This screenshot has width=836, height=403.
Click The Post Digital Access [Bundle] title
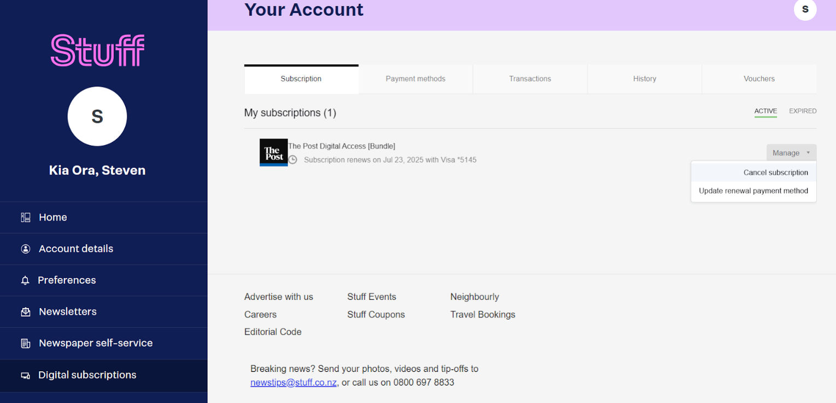pos(342,146)
